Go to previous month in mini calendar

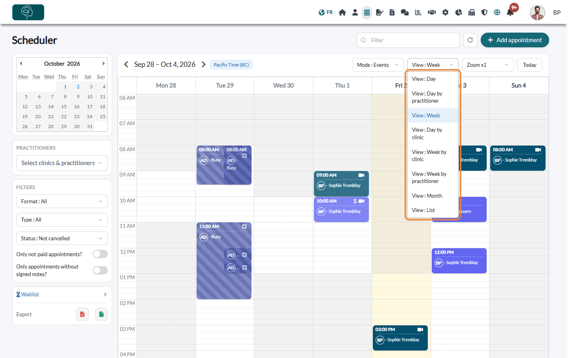(21, 64)
